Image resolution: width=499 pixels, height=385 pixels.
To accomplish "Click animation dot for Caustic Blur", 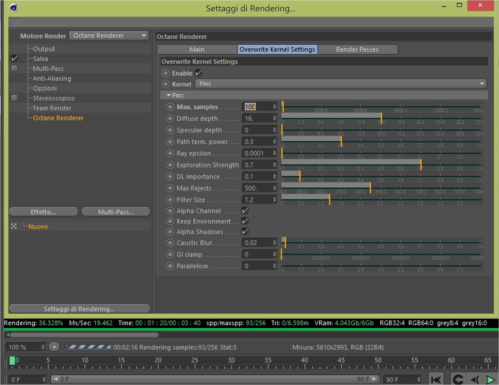I will pos(170,243).
